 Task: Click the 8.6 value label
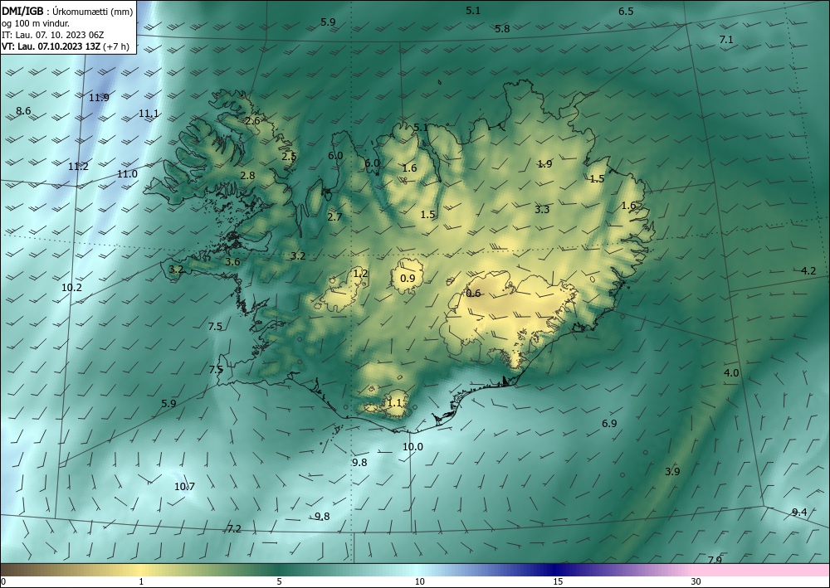click(23, 110)
